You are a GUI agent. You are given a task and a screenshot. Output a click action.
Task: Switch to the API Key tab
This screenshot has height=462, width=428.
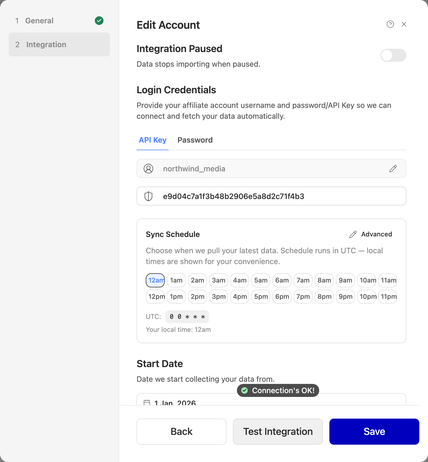click(x=153, y=140)
